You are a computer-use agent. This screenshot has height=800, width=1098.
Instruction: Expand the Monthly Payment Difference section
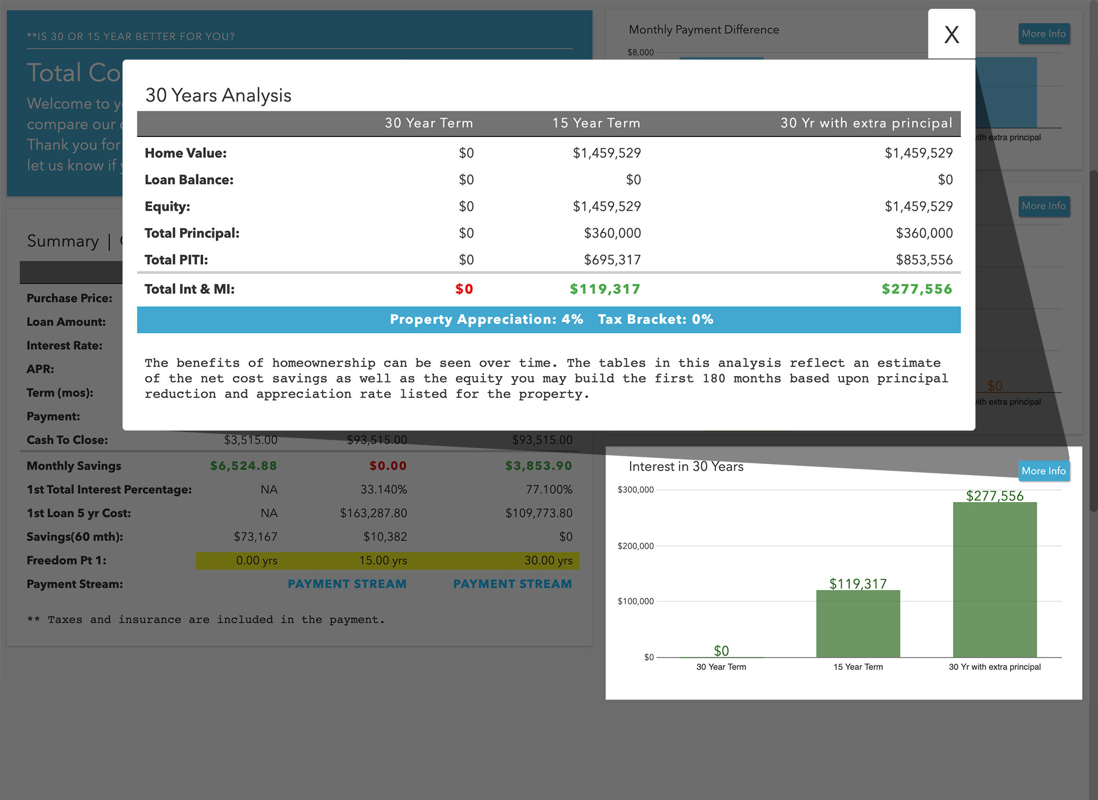pos(1043,32)
